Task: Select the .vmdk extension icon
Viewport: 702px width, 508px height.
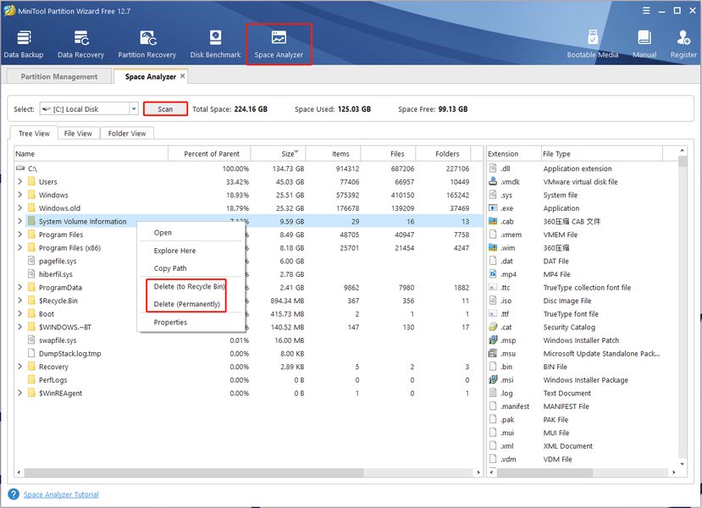Action: [x=493, y=182]
